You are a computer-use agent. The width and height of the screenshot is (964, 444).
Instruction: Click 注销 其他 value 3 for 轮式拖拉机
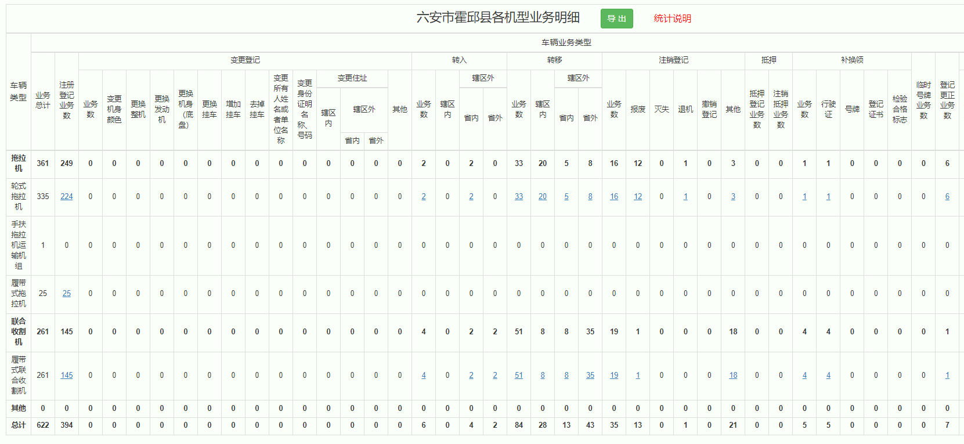733,197
